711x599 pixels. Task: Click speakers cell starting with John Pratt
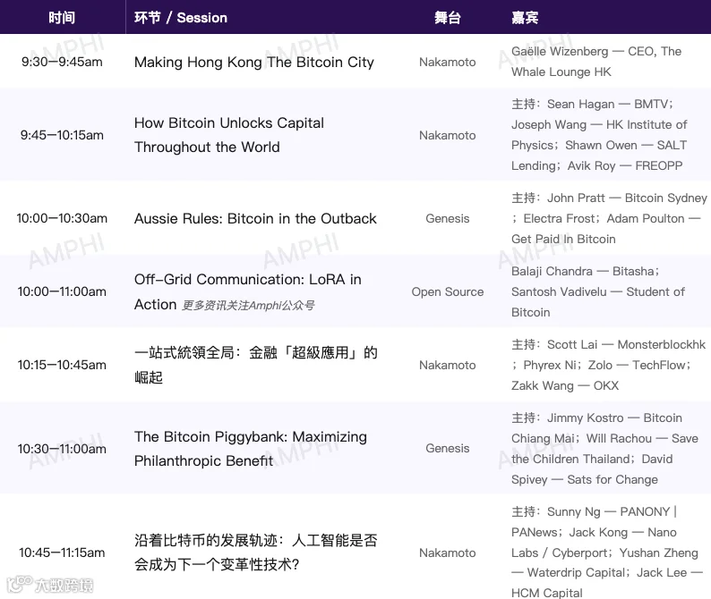click(x=609, y=218)
